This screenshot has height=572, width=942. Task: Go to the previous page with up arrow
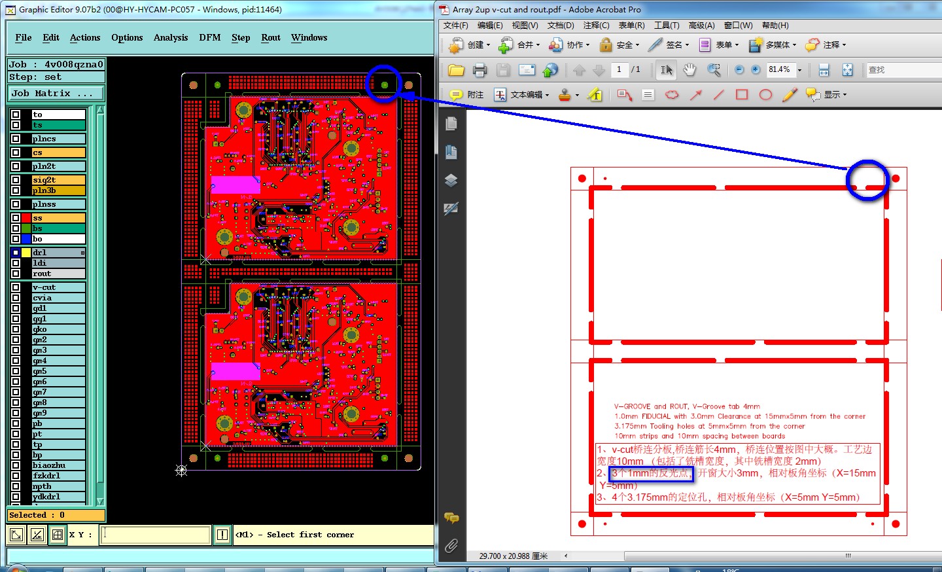click(x=579, y=70)
